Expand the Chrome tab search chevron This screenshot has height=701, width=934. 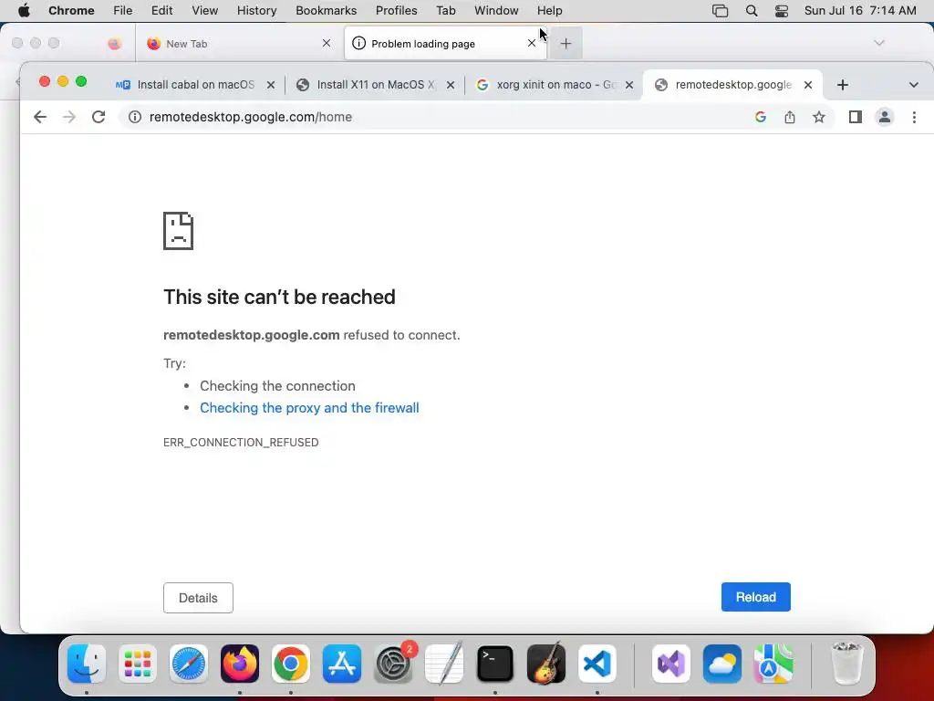tap(914, 85)
